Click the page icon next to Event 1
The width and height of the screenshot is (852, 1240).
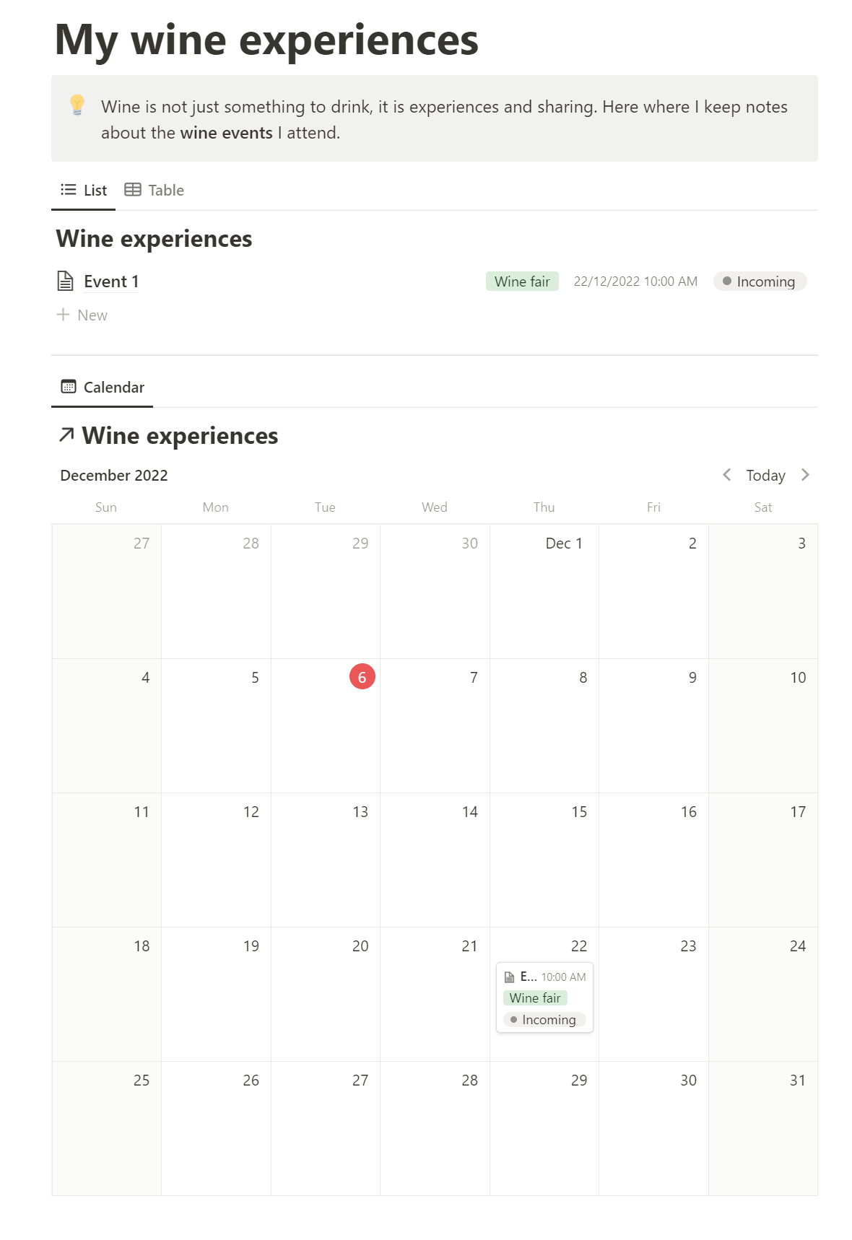click(x=65, y=281)
